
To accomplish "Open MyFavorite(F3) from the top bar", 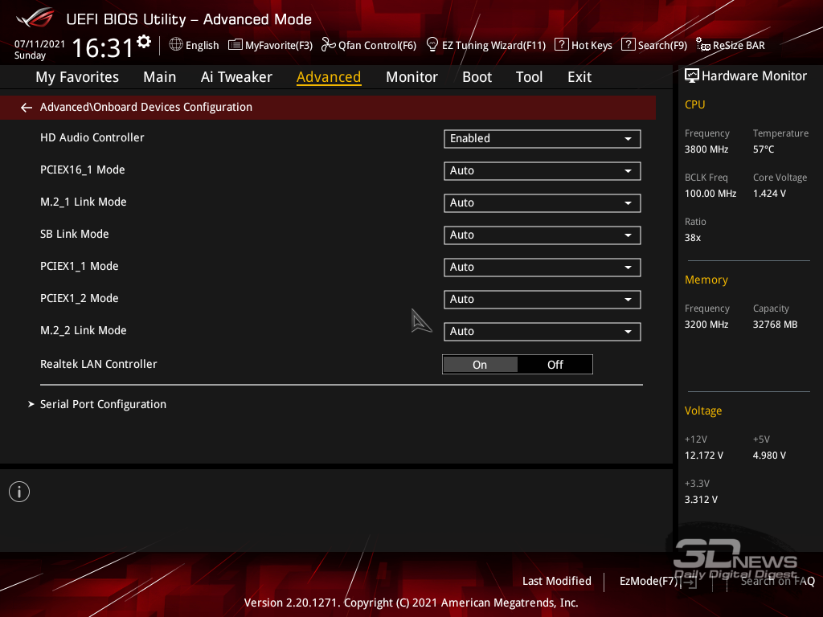I will point(270,45).
